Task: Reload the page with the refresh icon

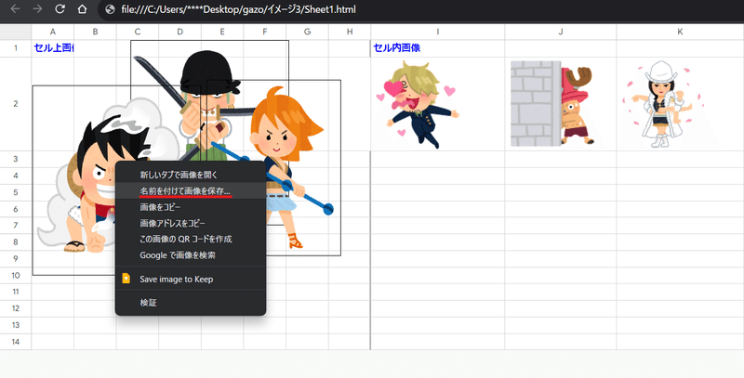Action: point(60,9)
